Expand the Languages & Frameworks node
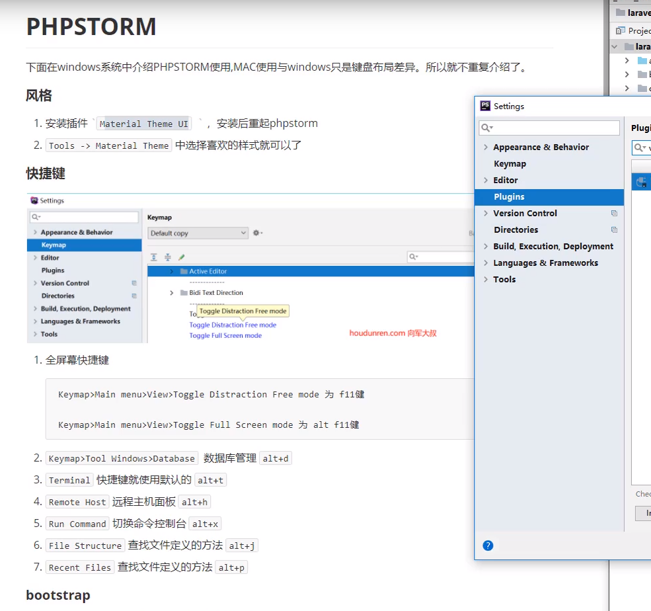 tap(486, 263)
